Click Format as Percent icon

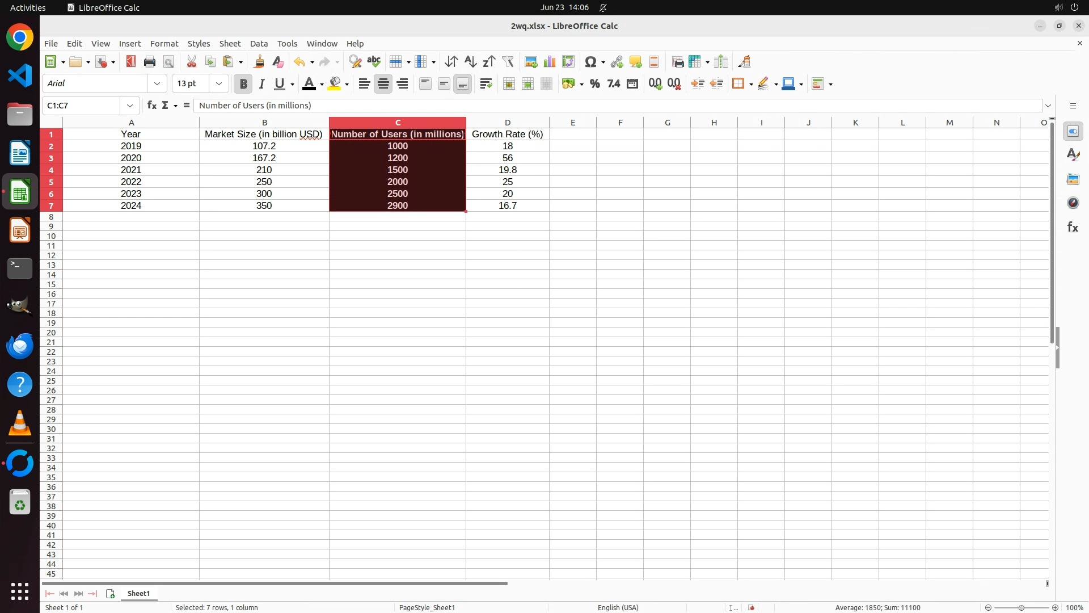pyautogui.click(x=594, y=84)
